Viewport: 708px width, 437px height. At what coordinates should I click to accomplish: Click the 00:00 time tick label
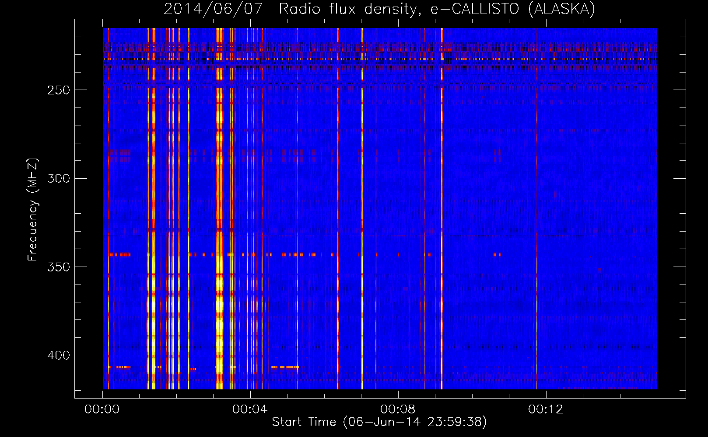(x=102, y=409)
